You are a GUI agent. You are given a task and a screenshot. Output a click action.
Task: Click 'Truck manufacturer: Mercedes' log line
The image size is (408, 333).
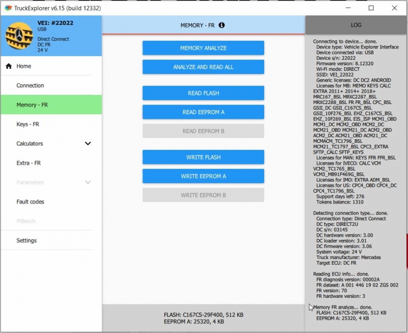[348, 258]
